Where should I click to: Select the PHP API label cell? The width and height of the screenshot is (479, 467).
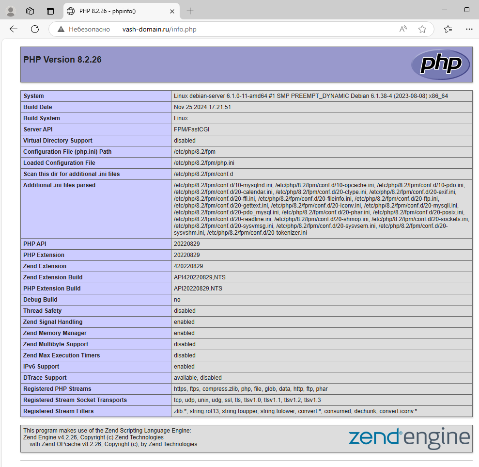click(x=95, y=244)
